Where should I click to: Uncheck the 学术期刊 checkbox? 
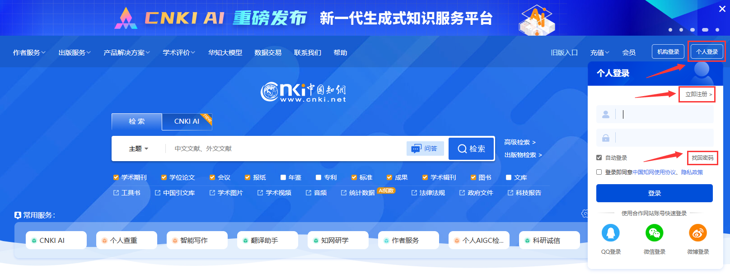116,177
